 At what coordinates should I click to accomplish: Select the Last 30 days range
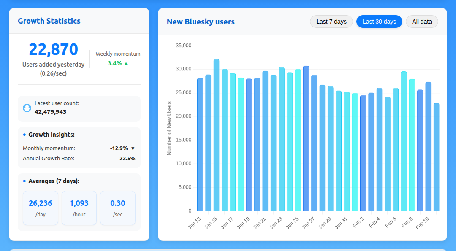(x=379, y=22)
